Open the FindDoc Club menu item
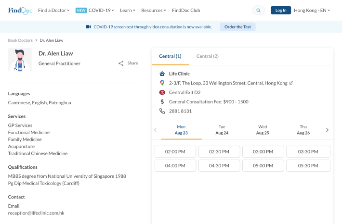 point(186,10)
